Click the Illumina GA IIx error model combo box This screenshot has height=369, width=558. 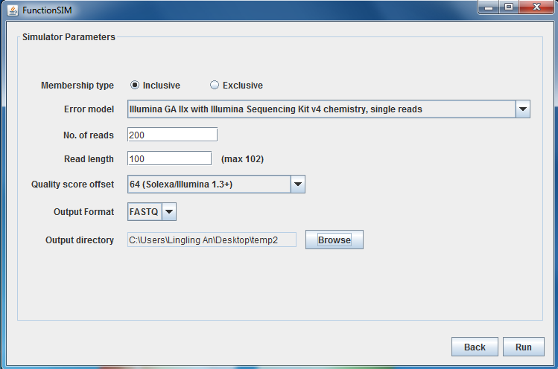(x=329, y=109)
